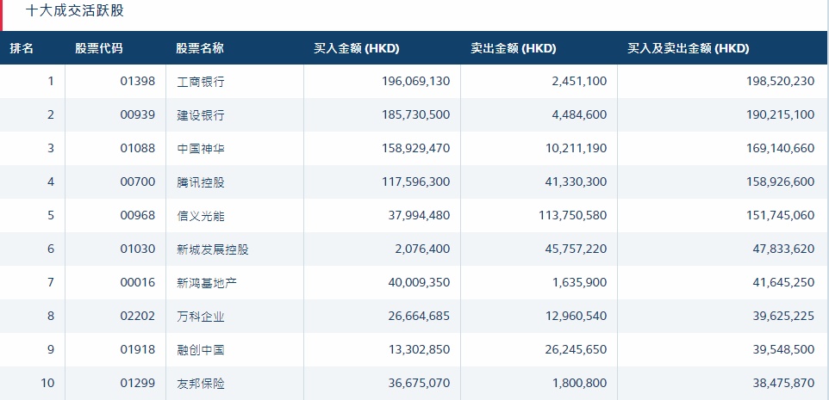The width and height of the screenshot is (829, 400).
Task: Click the 股票名称 column header
Action: click(x=200, y=48)
